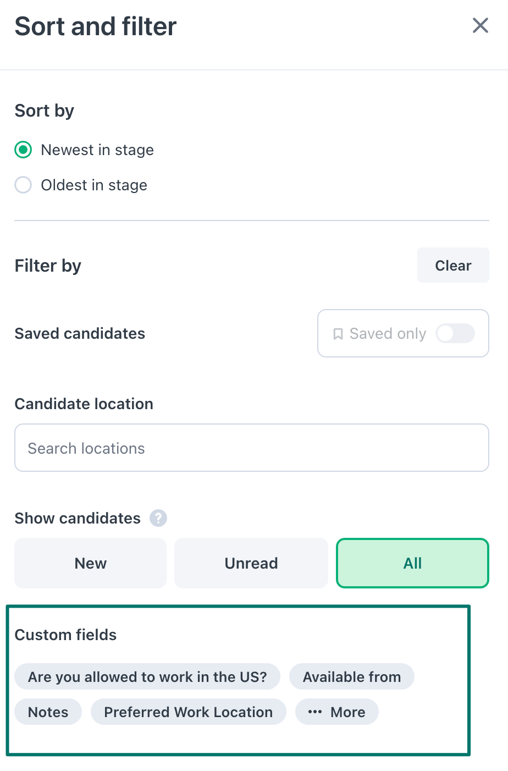Click the 'Saved only' label text
The height and width of the screenshot is (771, 508).
point(388,334)
